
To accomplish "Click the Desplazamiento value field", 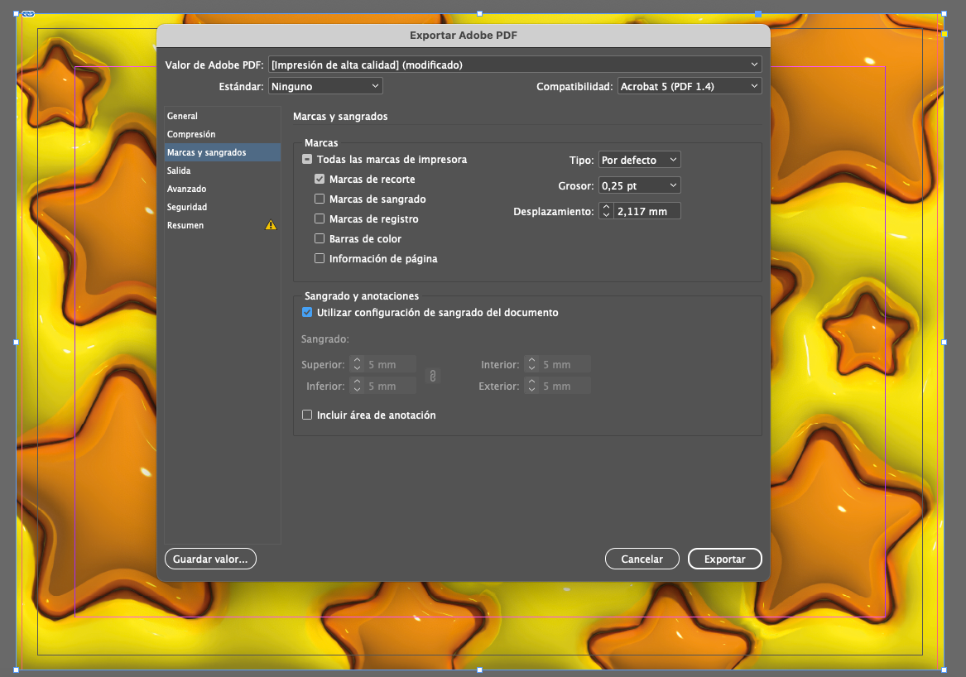I will pos(646,211).
